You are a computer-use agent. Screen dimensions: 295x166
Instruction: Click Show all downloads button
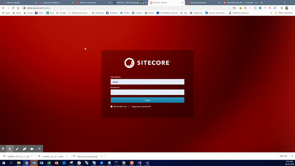[x=283, y=156]
